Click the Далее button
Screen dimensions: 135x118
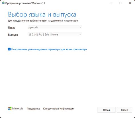124,110
